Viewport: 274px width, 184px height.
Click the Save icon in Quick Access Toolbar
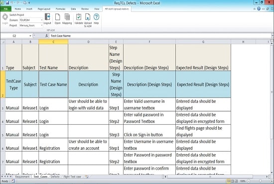click(x=7, y=3)
